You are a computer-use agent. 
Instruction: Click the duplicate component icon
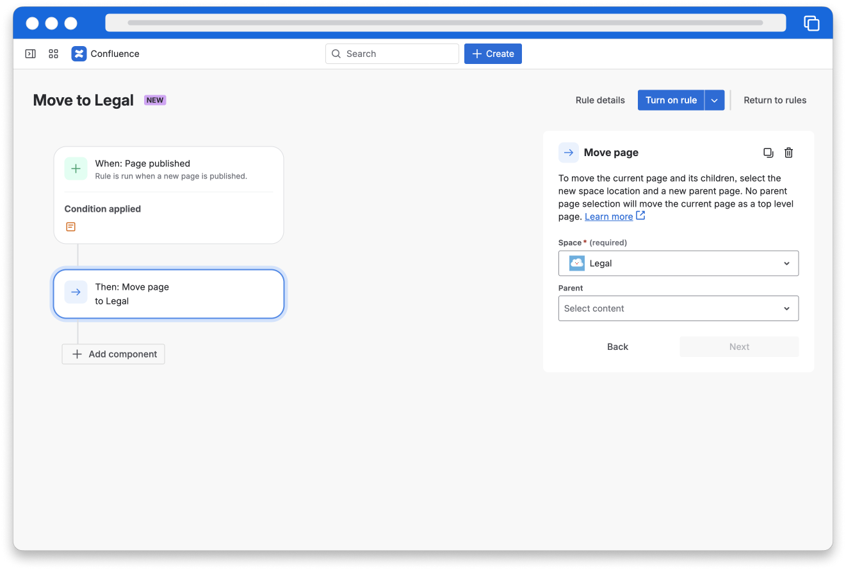[x=768, y=153]
